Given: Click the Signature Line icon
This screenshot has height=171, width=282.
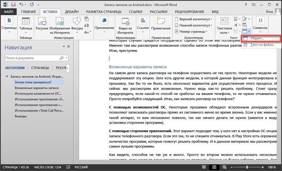Looking at the screenshot, I should coord(245,19).
